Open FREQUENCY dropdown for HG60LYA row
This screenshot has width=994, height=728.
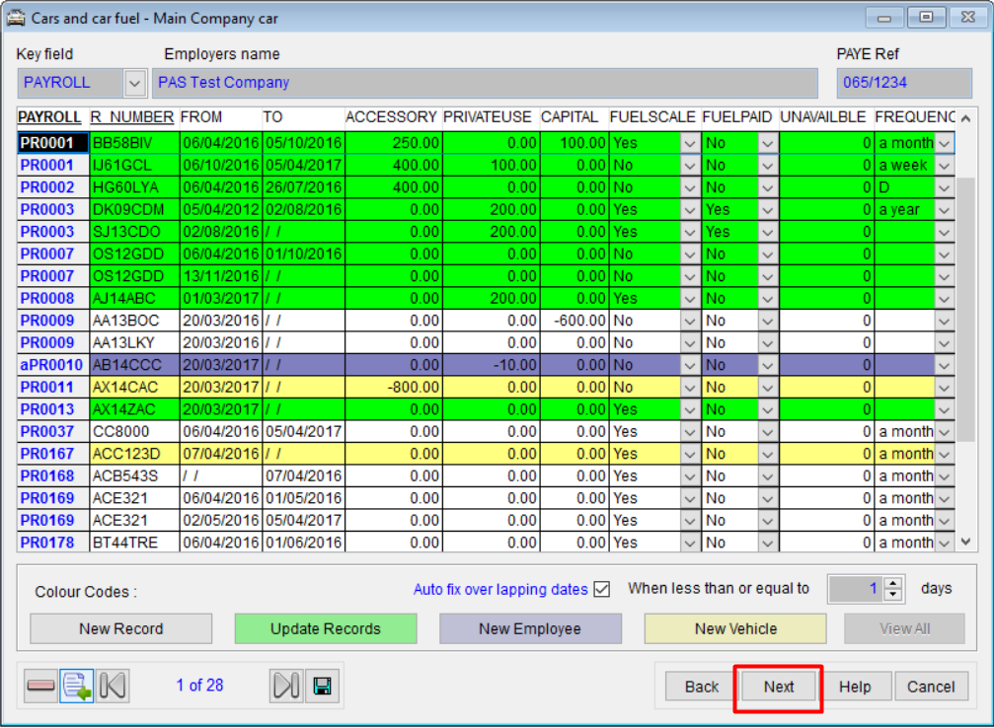(944, 187)
